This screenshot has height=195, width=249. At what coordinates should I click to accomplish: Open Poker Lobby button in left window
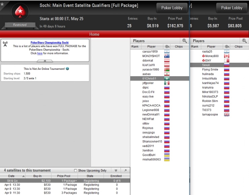[172, 8]
